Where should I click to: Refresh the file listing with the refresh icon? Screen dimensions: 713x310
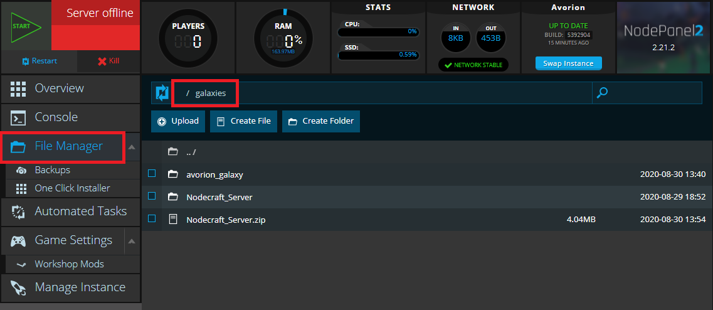pos(162,93)
